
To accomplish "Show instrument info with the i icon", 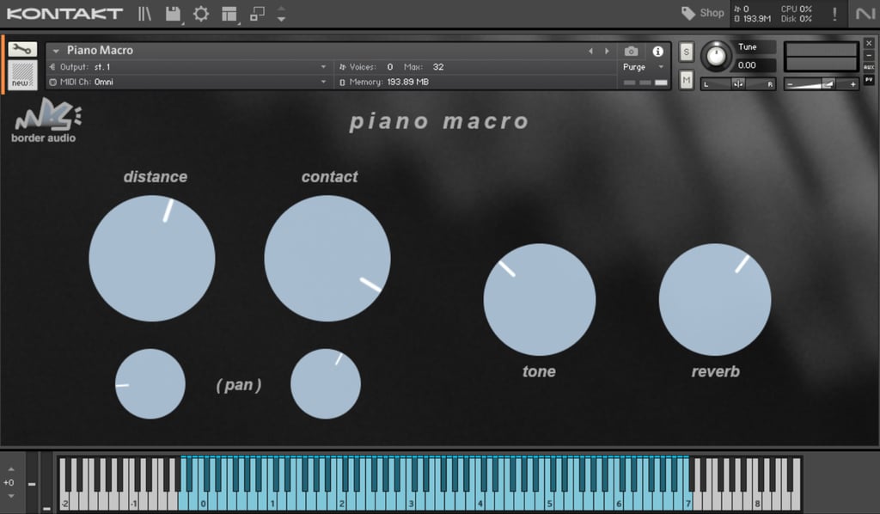I will tap(657, 51).
